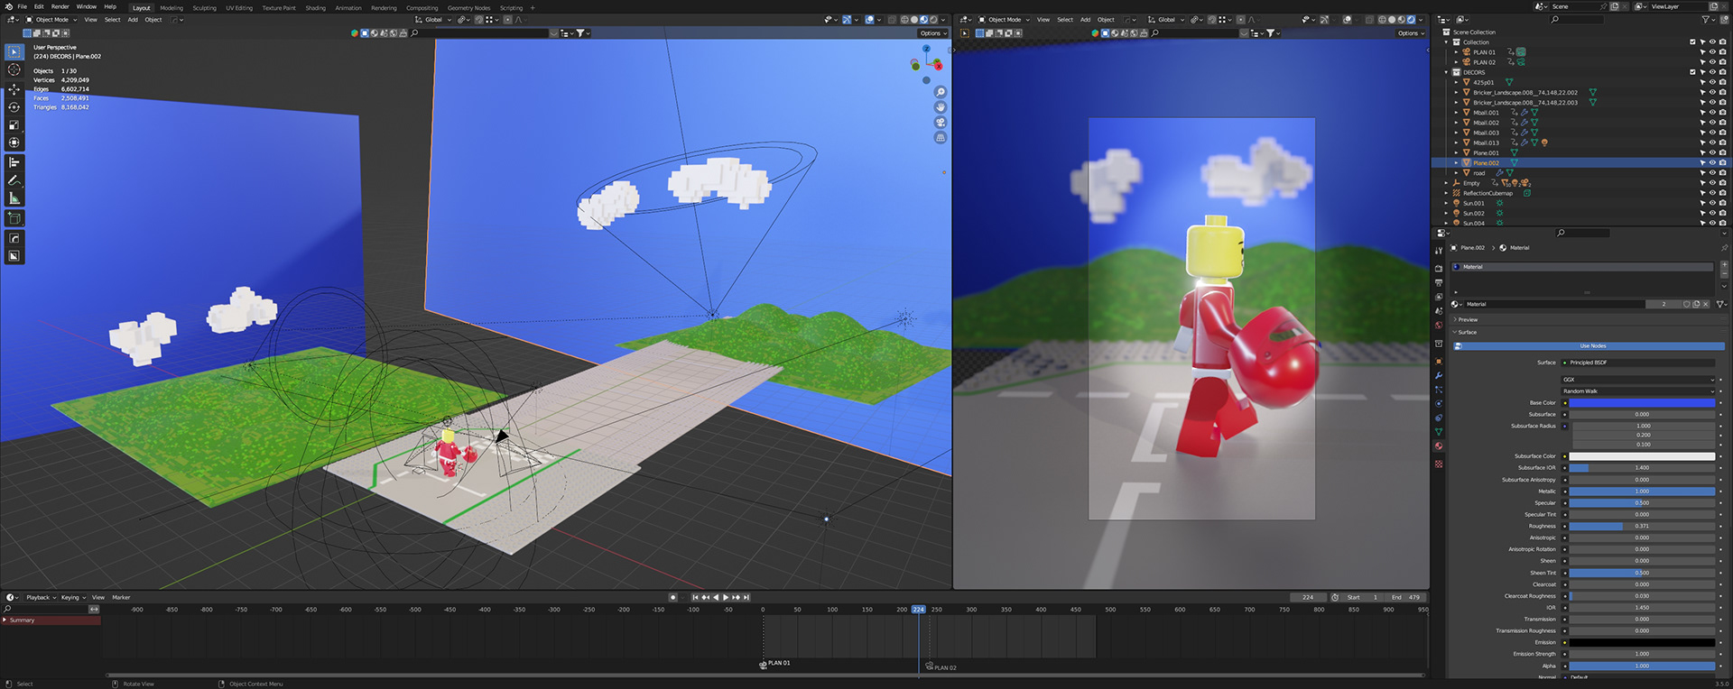Expand the PLAN 01 tree item
This screenshot has width=1733, height=689.
pyautogui.click(x=1456, y=52)
